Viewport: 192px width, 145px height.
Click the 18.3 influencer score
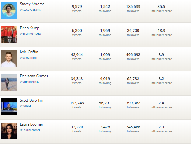(x=161, y=31)
